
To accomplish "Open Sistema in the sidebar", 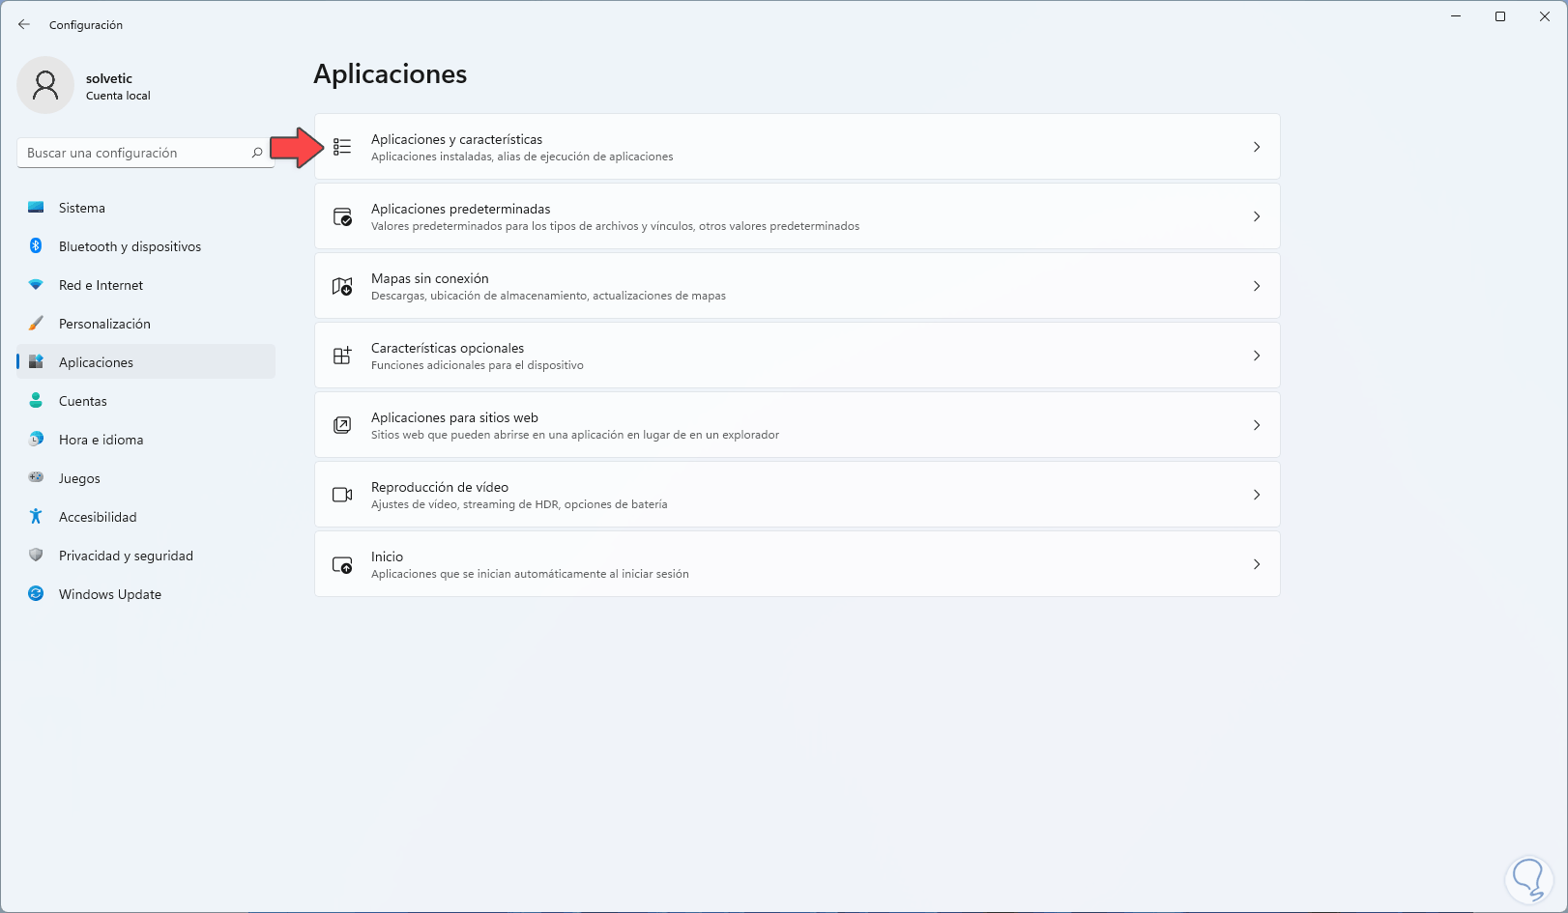I will [82, 208].
